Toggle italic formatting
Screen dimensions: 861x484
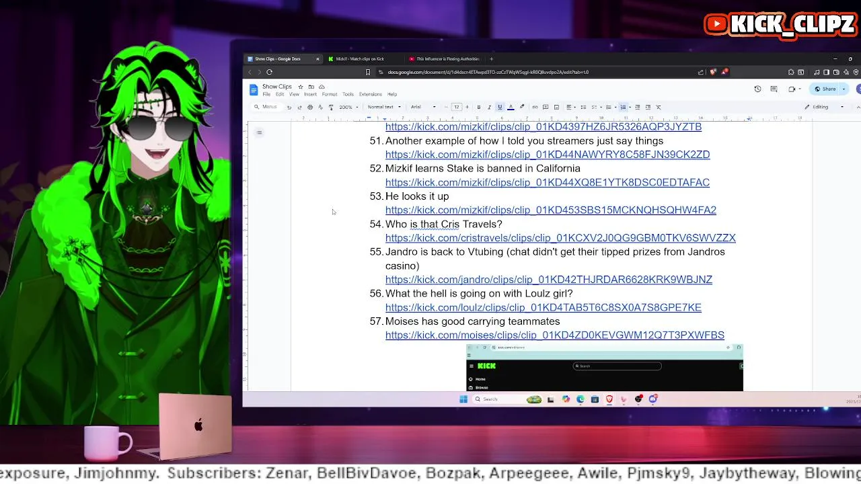point(489,107)
